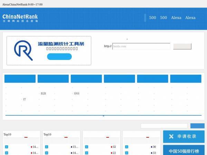
Task: Focus the http:// field showing baidu.com placeholder
Action: pos(141,46)
